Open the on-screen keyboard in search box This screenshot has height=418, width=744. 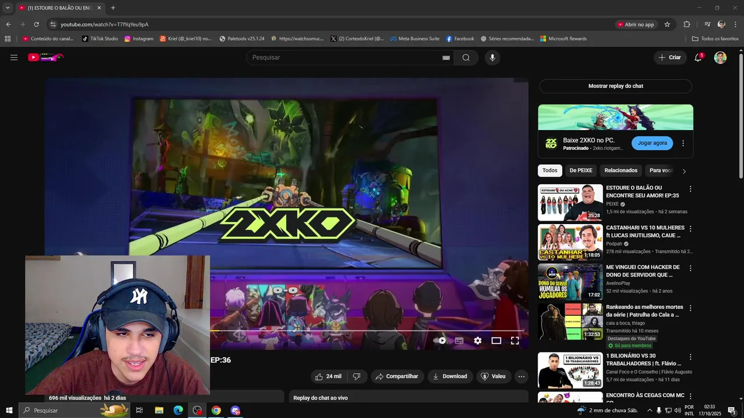446,58
